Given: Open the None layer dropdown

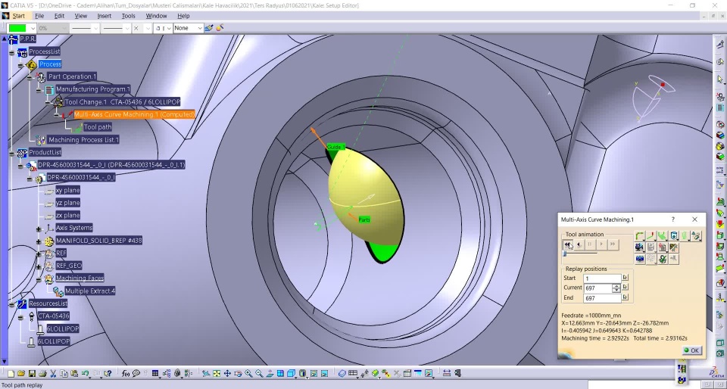Looking at the screenshot, I should (x=200, y=28).
